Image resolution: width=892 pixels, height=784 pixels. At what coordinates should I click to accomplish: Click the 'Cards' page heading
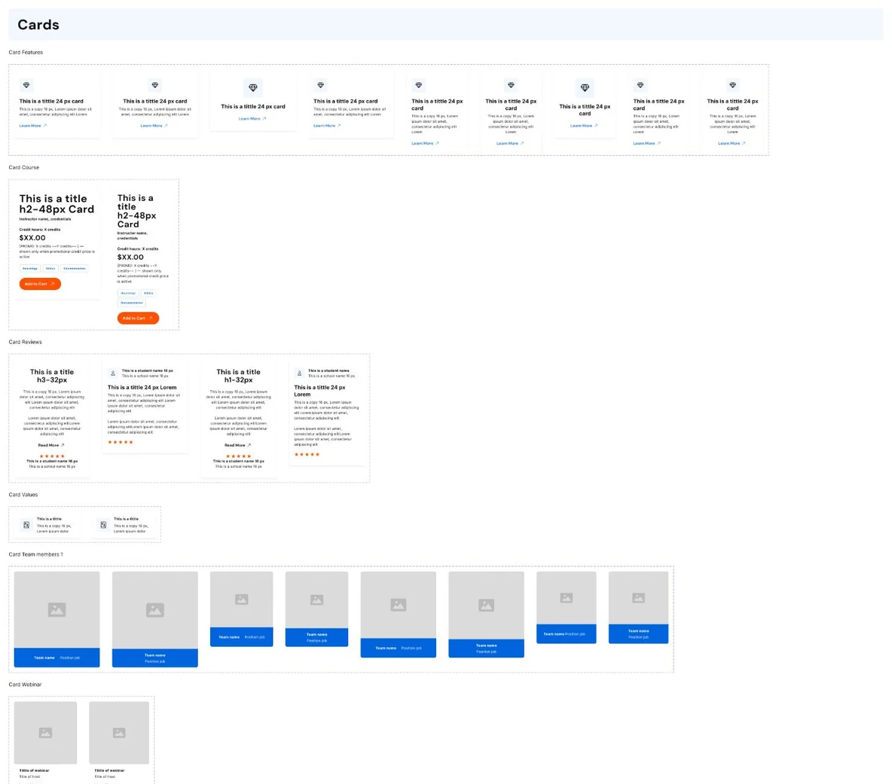coord(38,24)
